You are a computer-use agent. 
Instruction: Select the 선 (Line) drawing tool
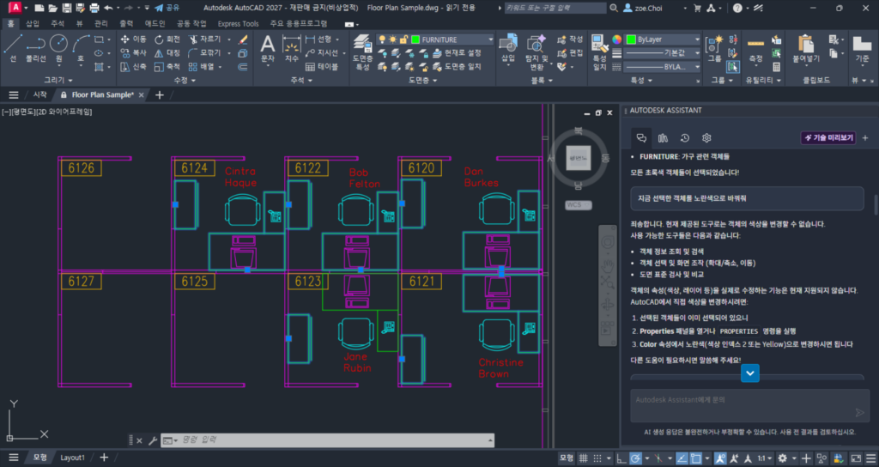(x=13, y=48)
